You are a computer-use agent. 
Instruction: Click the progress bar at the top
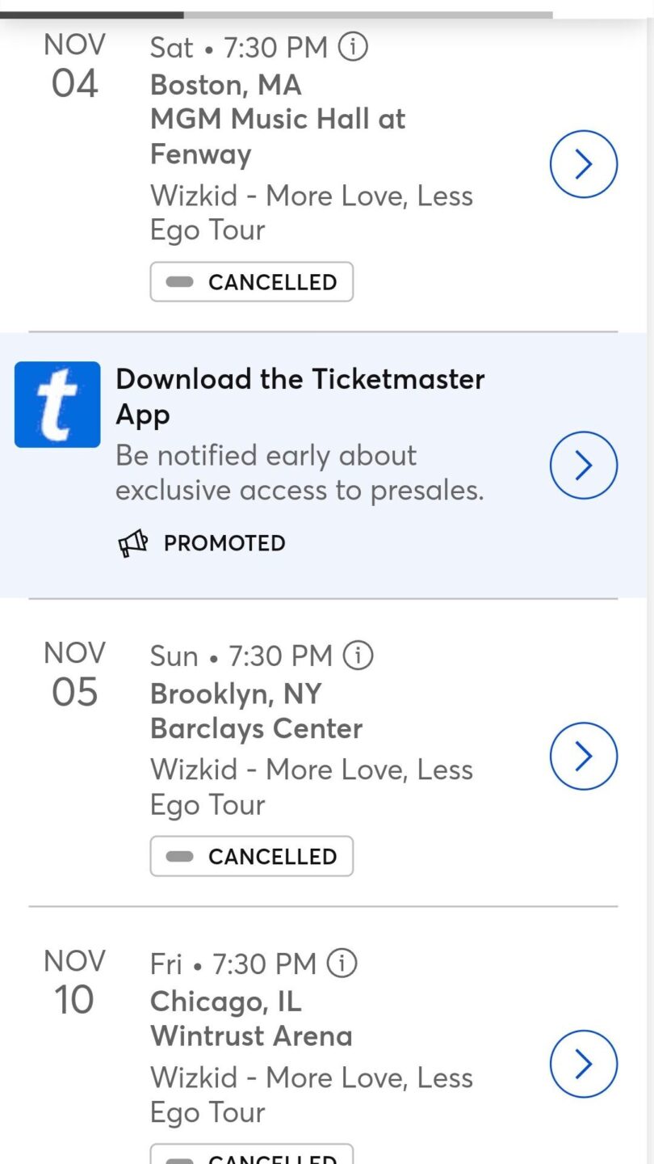pyautogui.click(x=276, y=15)
